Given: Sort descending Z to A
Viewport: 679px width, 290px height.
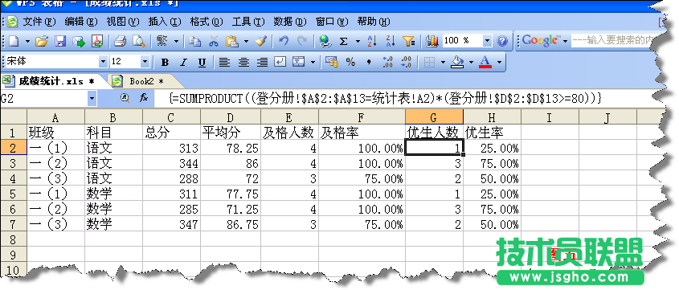Looking at the screenshot, I should pos(391,41).
